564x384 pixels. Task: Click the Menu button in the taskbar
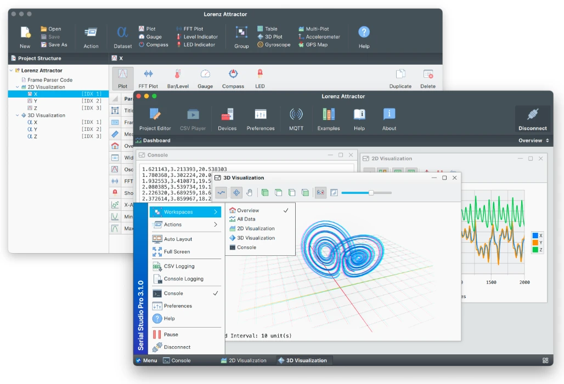[x=146, y=360]
